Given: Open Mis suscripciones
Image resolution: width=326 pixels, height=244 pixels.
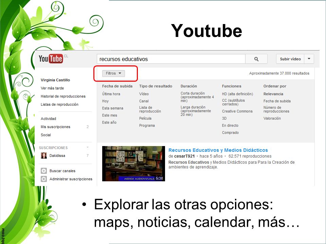Looking at the screenshot, I should click(x=55, y=127).
